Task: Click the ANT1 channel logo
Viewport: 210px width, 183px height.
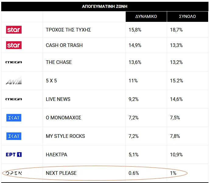Action: pyautogui.click(x=14, y=81)
